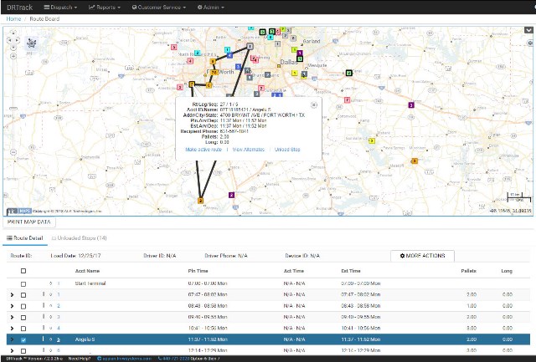Toggle the select-all checkbox in the table header

(23, 271)
